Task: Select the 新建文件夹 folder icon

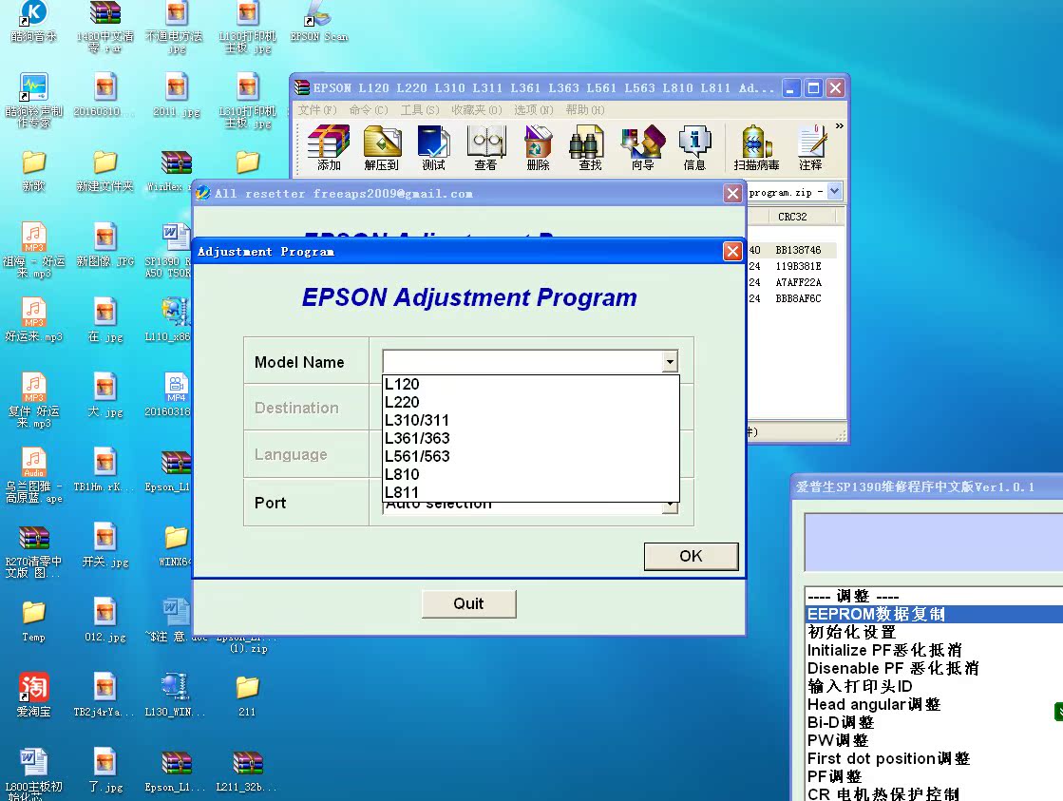Action: pyautogui.click(x=105, y=170)
